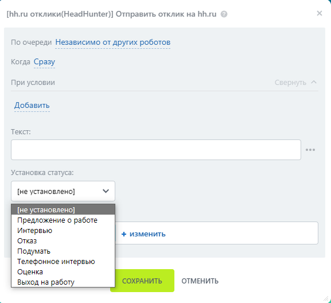Click into the Текст input field
331x303 pixels.
click(x=156, y=150)
